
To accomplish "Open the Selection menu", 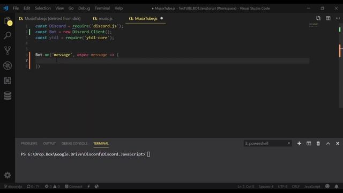I will [x=43, y=9].
